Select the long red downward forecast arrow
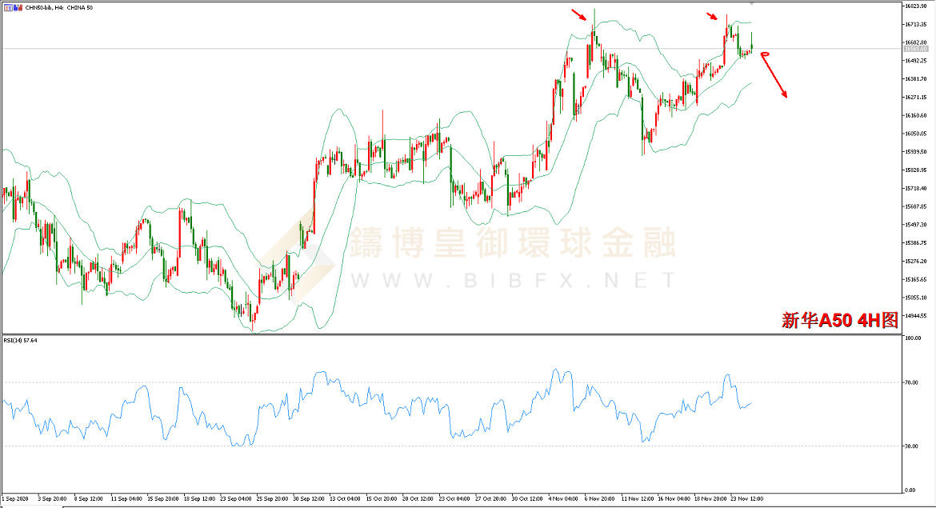936x508 pixels. click(x=777, y=78)
